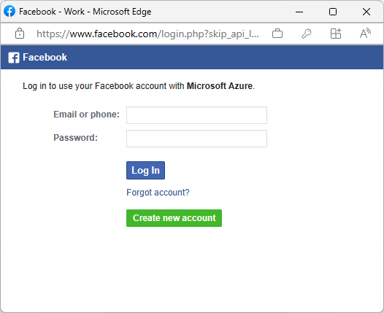This screenshot has height=313, width=384.
Task: Open the Work profile briefcase icon
Action: (277, 34)
